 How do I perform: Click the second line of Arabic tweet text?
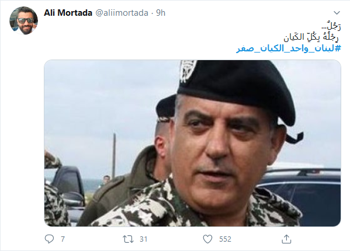click(x=311, y=37)
